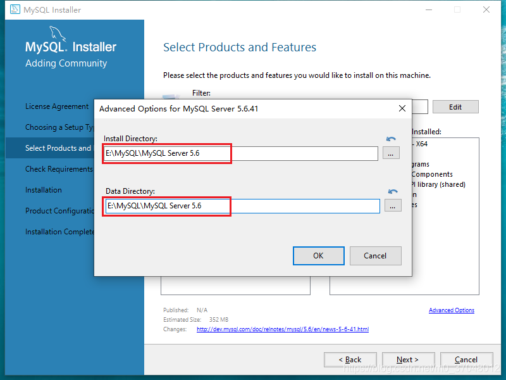Click the Edit filter button

(455, 107)
